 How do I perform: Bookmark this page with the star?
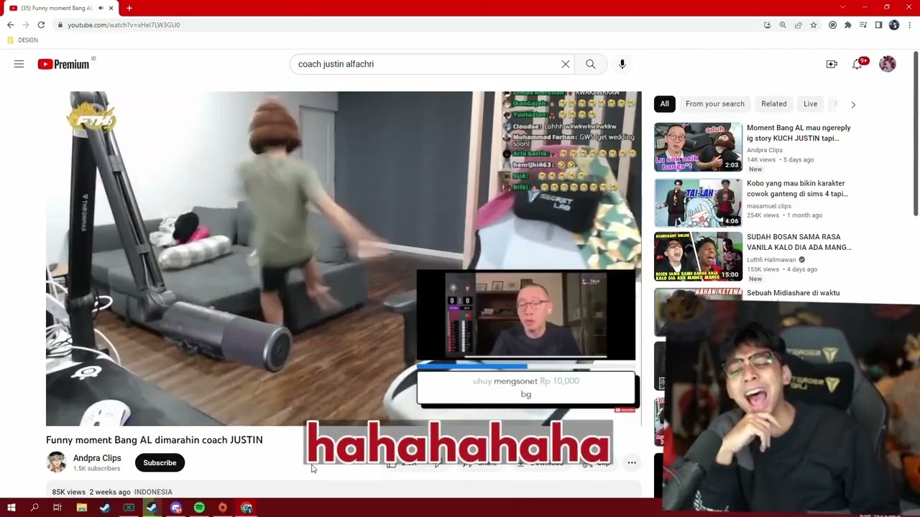tap(814, 25)
